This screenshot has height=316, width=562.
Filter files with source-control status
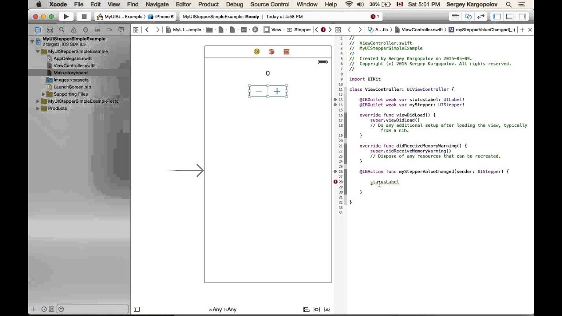point(51,309)
